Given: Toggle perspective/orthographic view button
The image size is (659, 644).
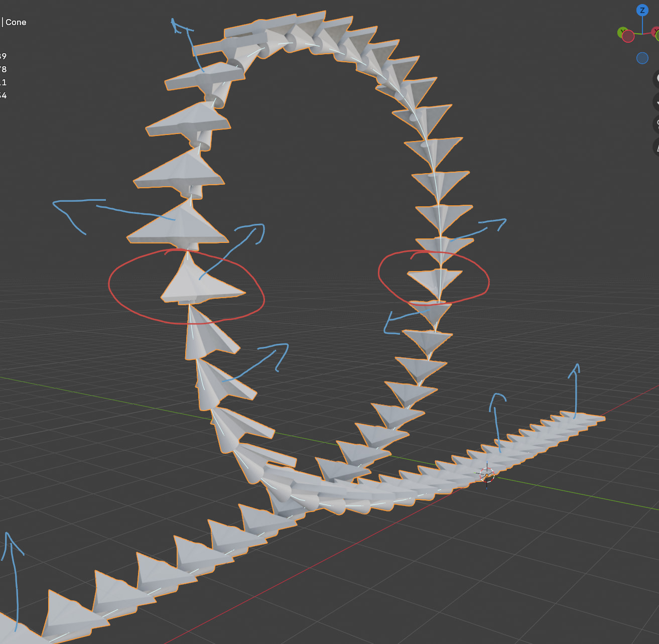Looking at the screenshot, I should coord(657,146).
